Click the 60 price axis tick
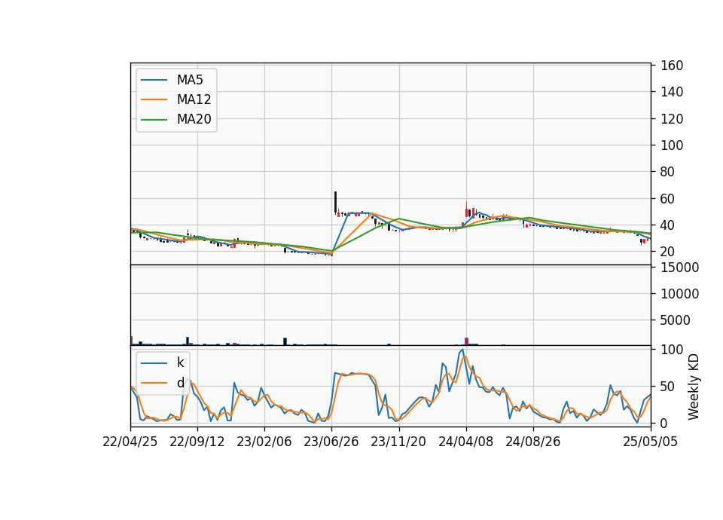The width and height of the screenshot is (723, 520). point(668,199)
